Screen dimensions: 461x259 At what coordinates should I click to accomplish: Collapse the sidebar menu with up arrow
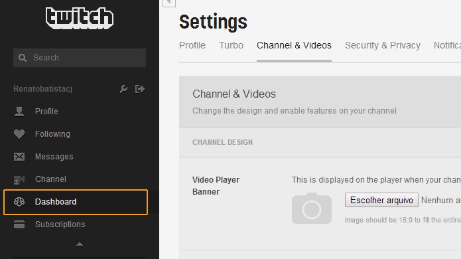point(80,244)
